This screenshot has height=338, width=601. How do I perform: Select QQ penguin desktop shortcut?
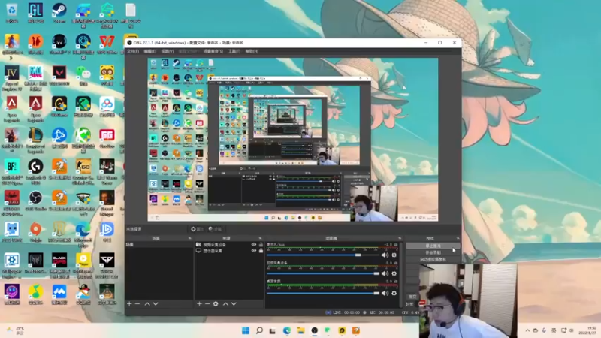point(83,294)
